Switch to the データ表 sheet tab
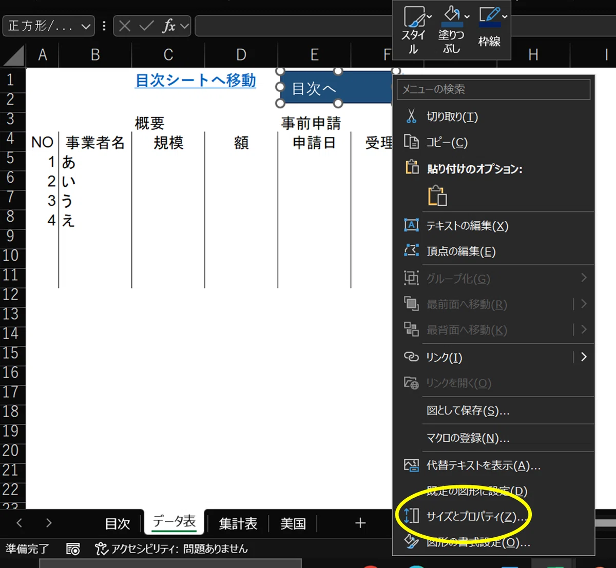Screen dimensions: 616x568 (x=174, y=522)
